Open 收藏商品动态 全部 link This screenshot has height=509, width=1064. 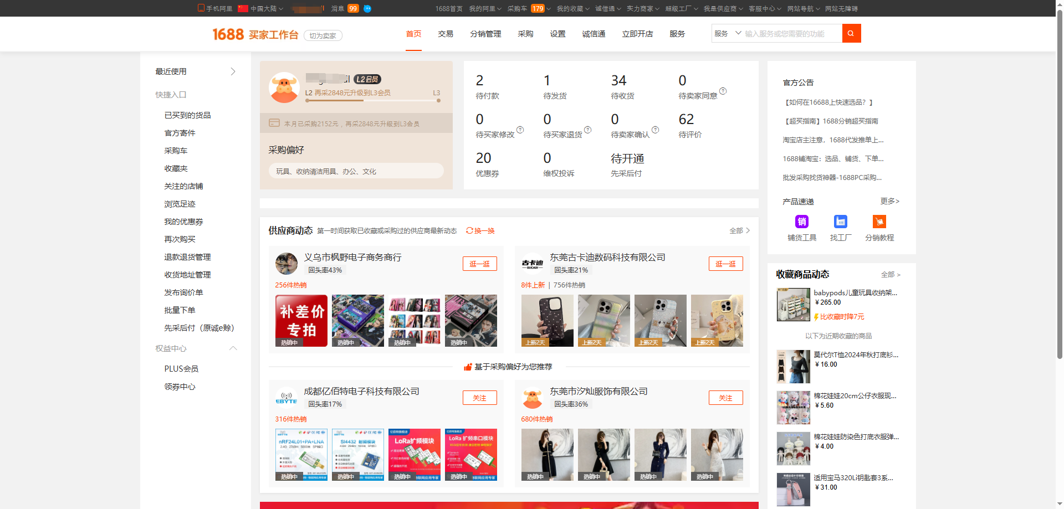click(x=891, y=274)
